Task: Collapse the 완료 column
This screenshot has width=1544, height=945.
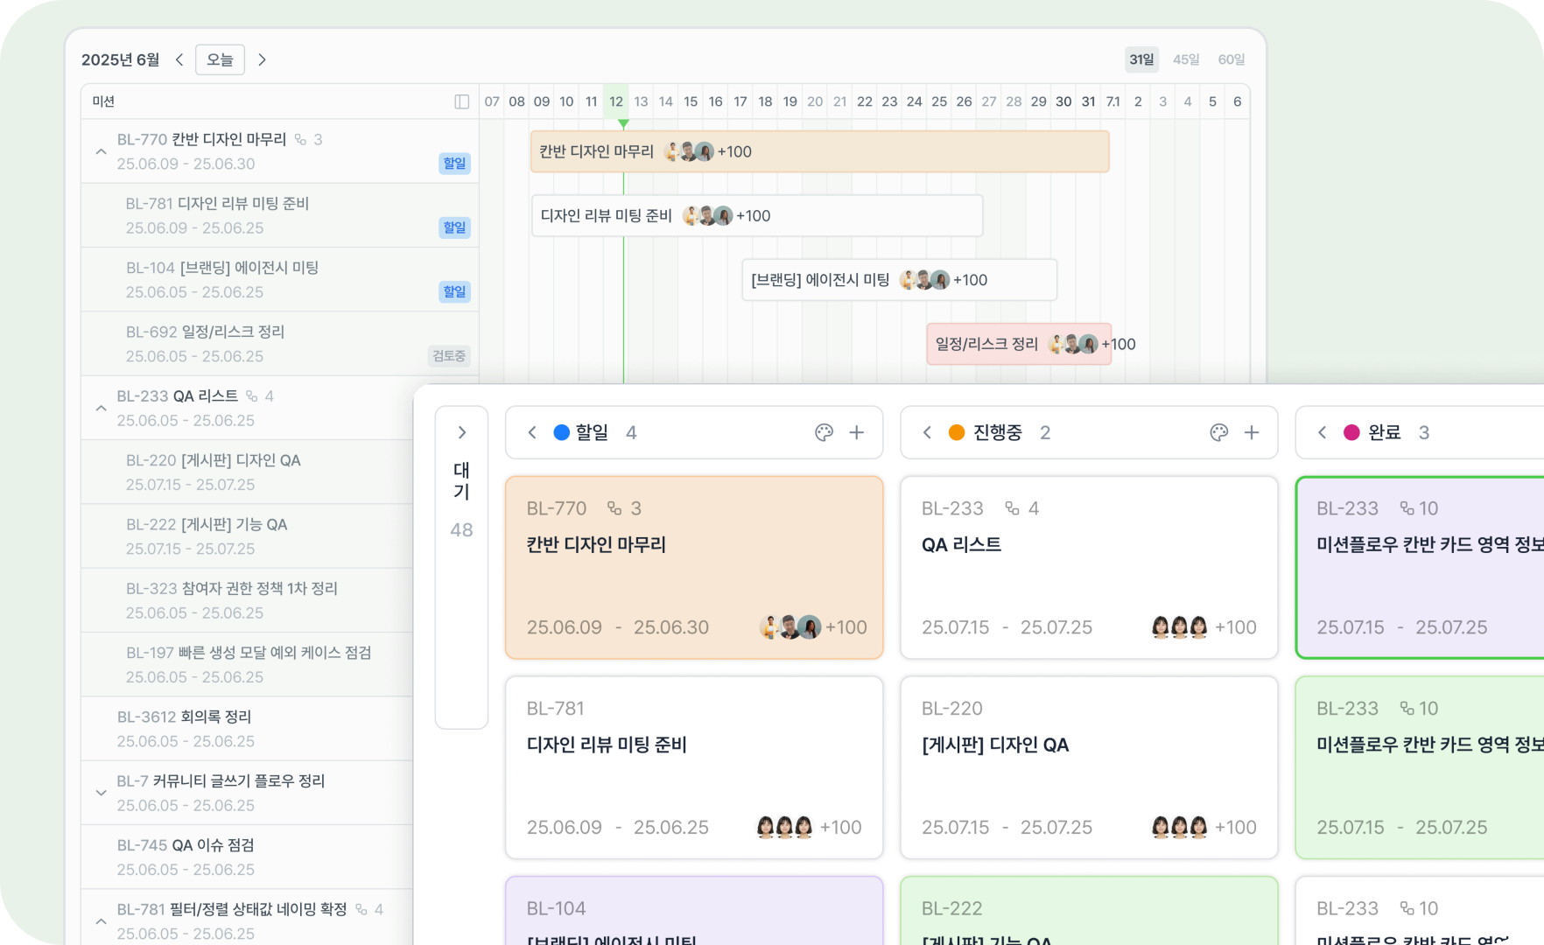Action: point(1322,432)
